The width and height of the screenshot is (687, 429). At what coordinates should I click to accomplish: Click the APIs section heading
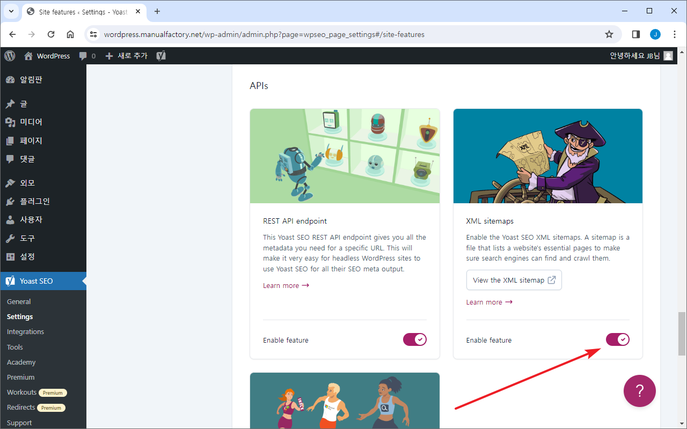pyautogui.click(x=259, y=86)
